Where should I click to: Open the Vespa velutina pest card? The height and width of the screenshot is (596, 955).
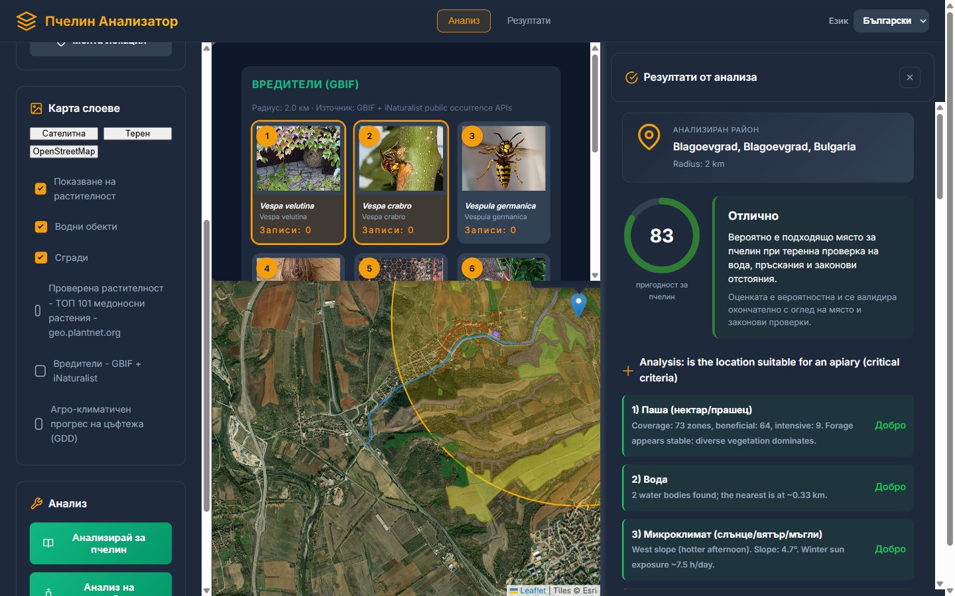[298, 183]
